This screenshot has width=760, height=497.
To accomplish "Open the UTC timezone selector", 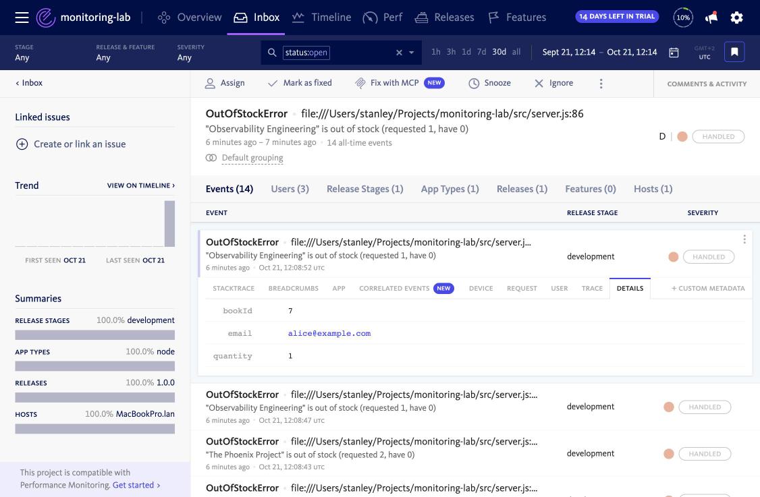I will coord(704,53).
